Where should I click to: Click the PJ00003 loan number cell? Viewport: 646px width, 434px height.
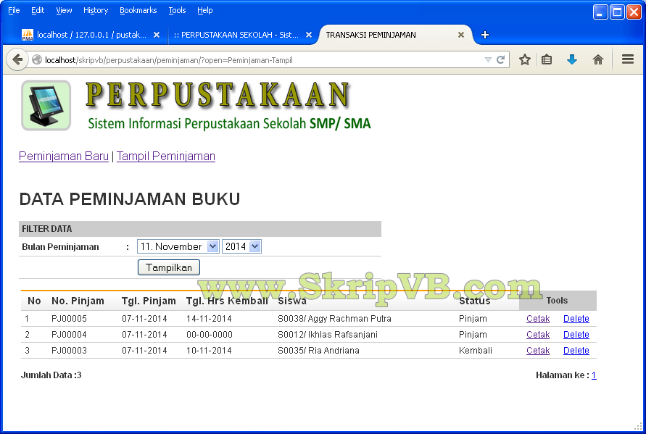click(x=69, y=351)
